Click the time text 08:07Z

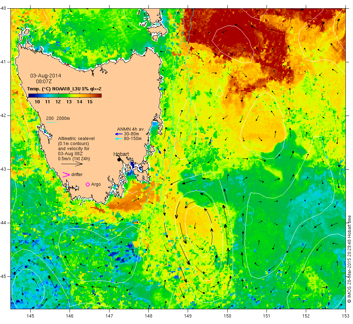pyautogui.click(x=44, y=81)
